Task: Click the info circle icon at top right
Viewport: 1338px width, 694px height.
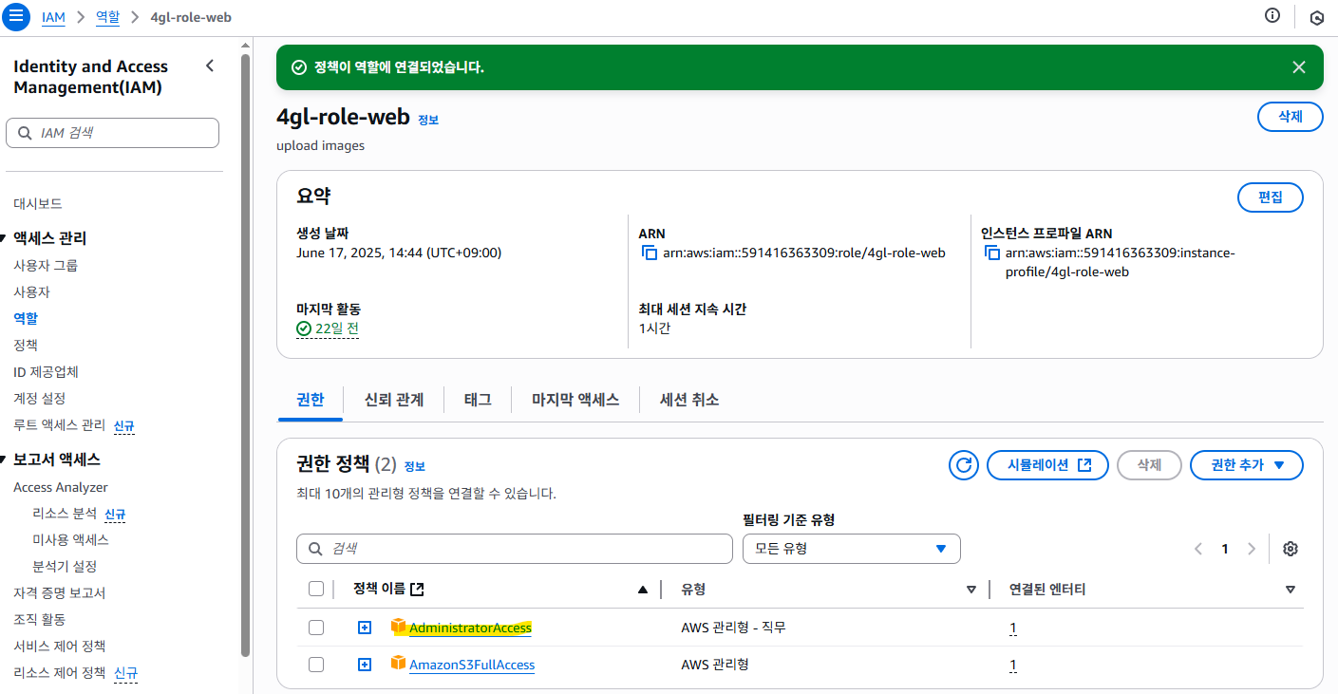Action: tap(1272, 15)
